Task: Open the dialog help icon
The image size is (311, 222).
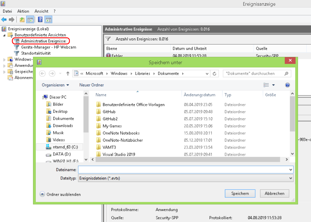Action: click(287, 85)
